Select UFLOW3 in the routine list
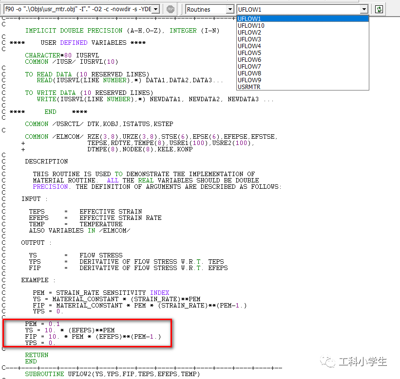 click(303, 39)
